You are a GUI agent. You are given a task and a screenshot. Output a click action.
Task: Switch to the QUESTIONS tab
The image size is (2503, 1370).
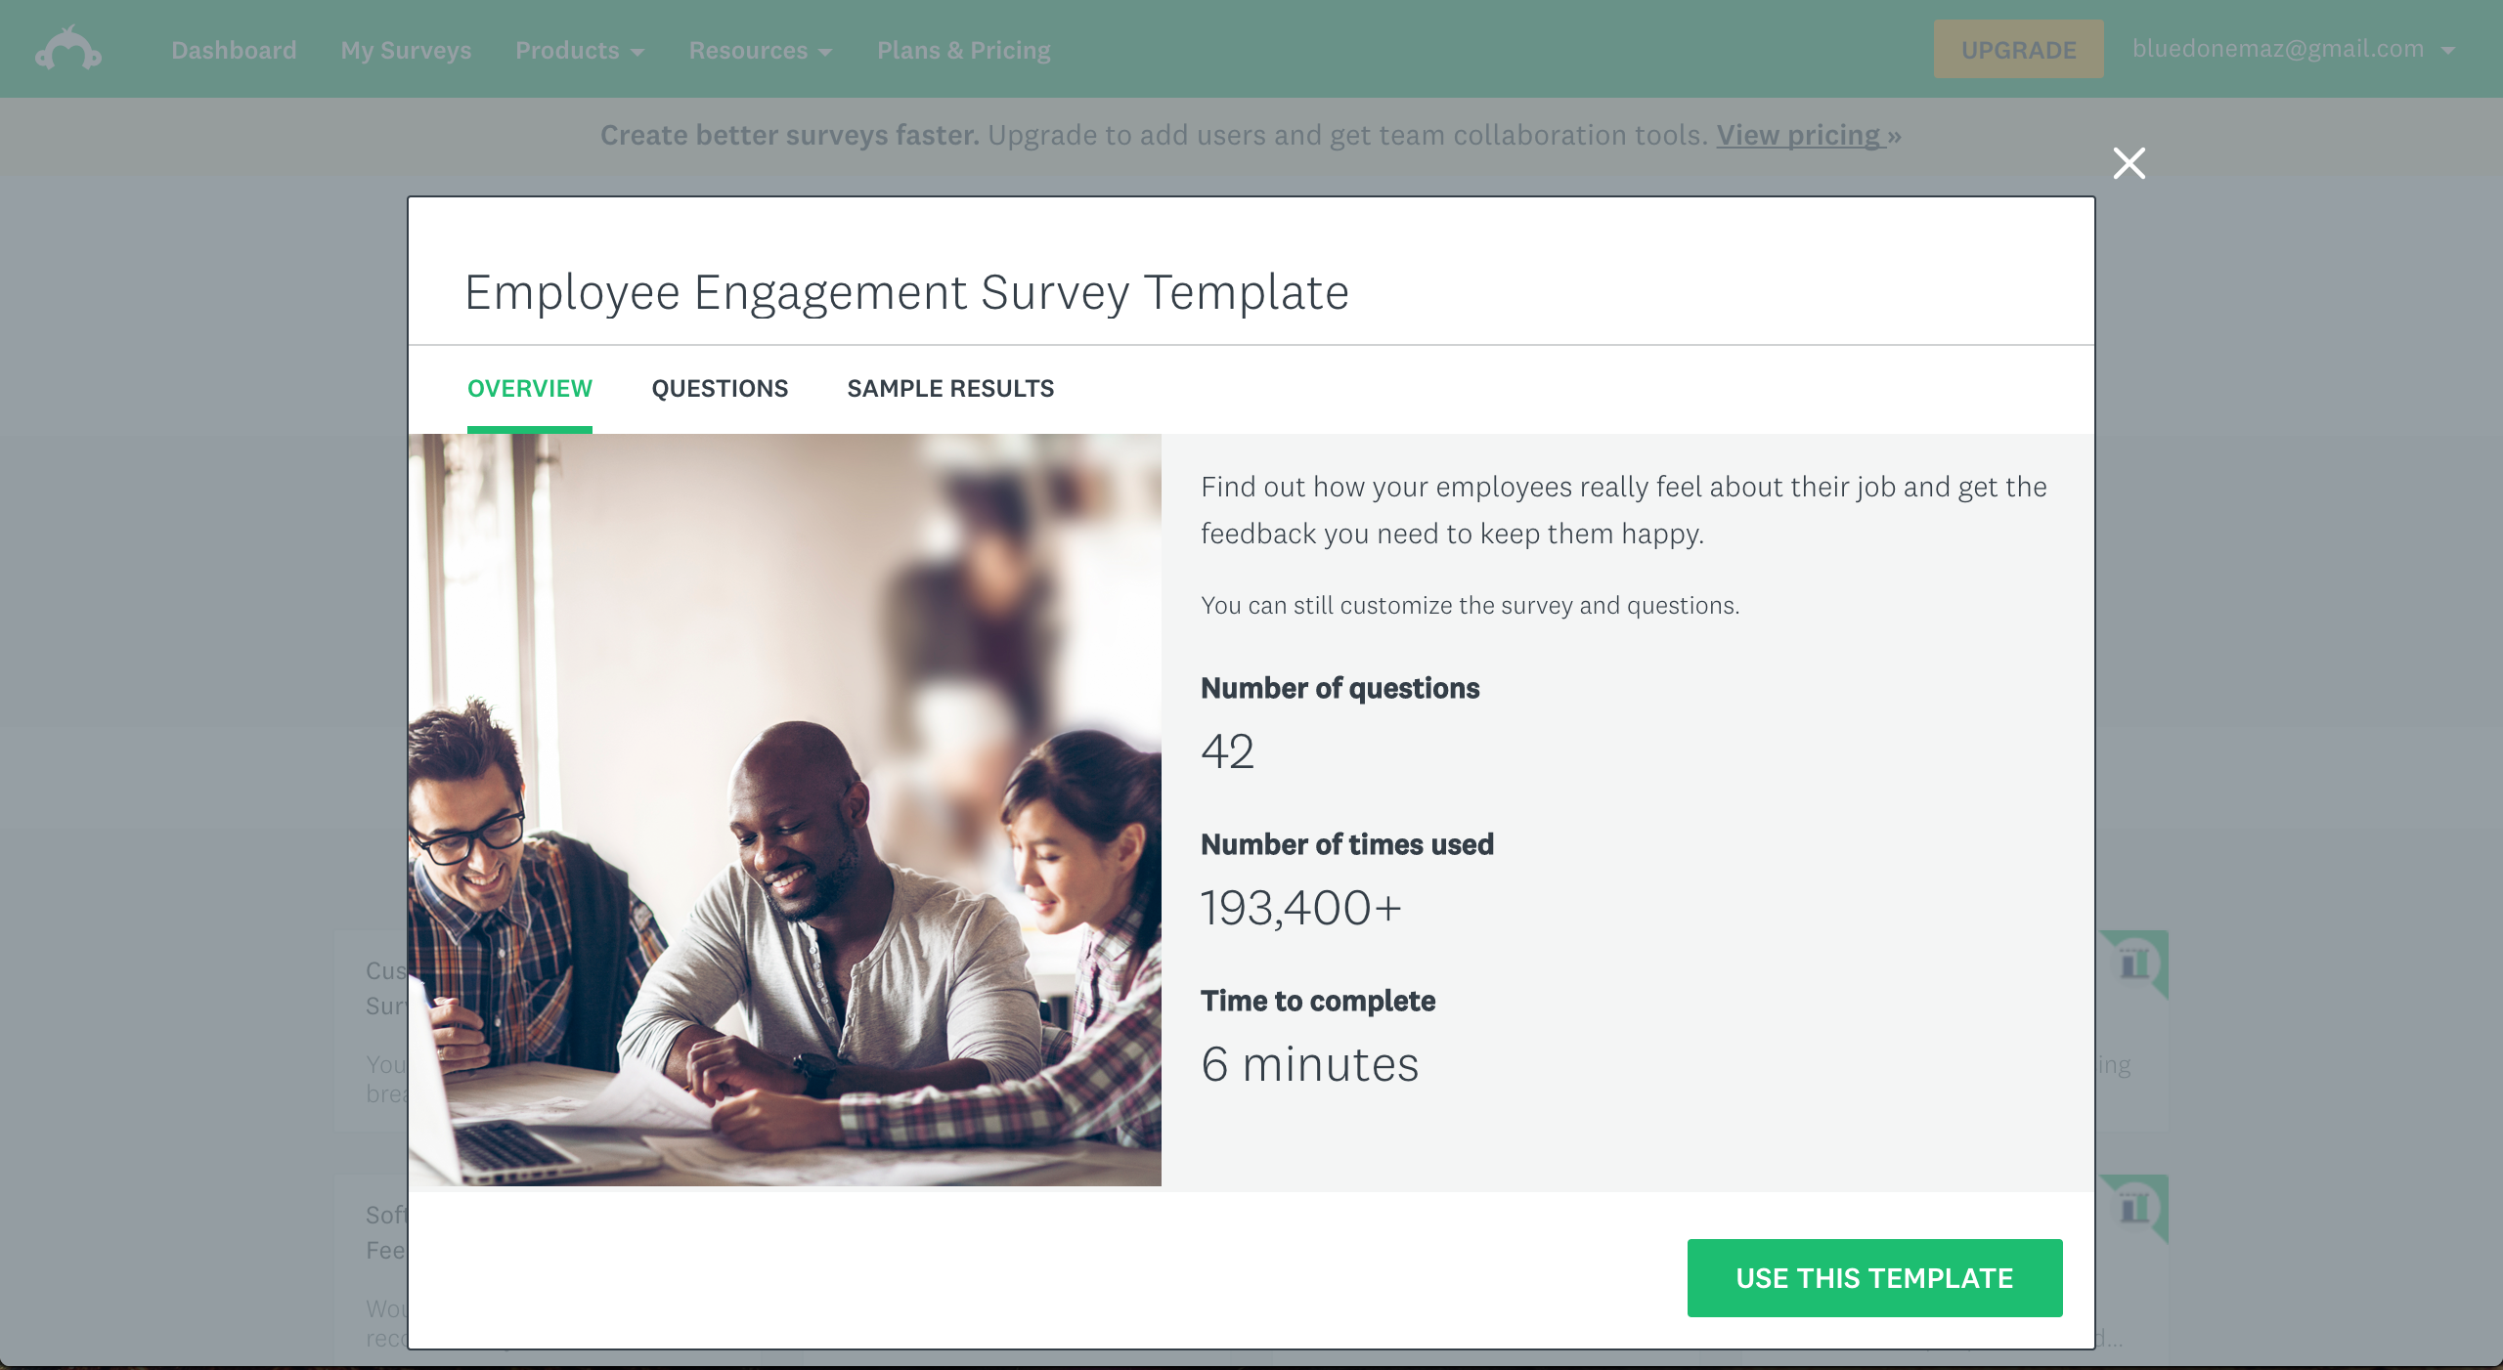tap(720, 389)
